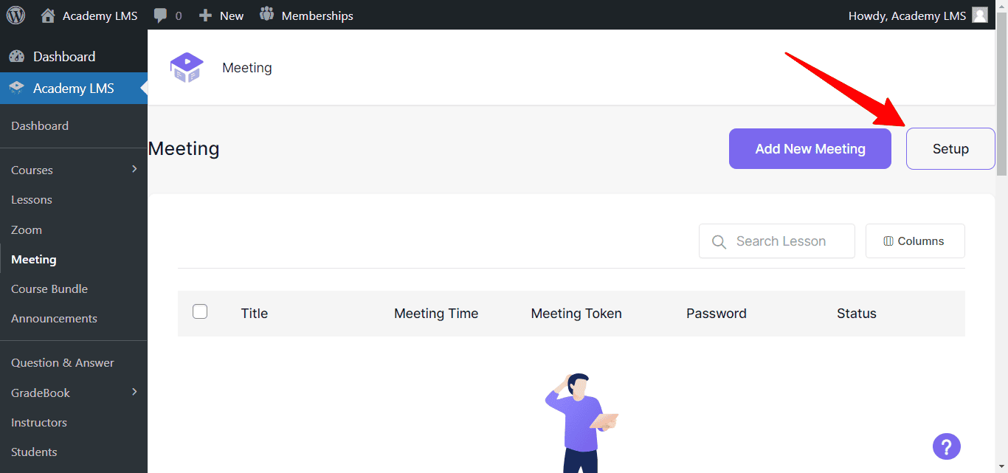Viewport: 1008px width, 473px height.
Task: Tick the select-all checkbox in table header
Action: (200, 311)
